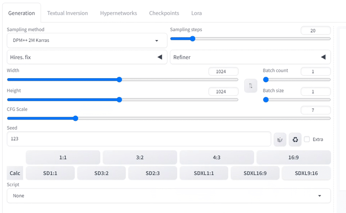Image resolution: width=346 pixels, height=213 pixels.
Task: Click the Seed input field
Action: [x=139, y=139]
